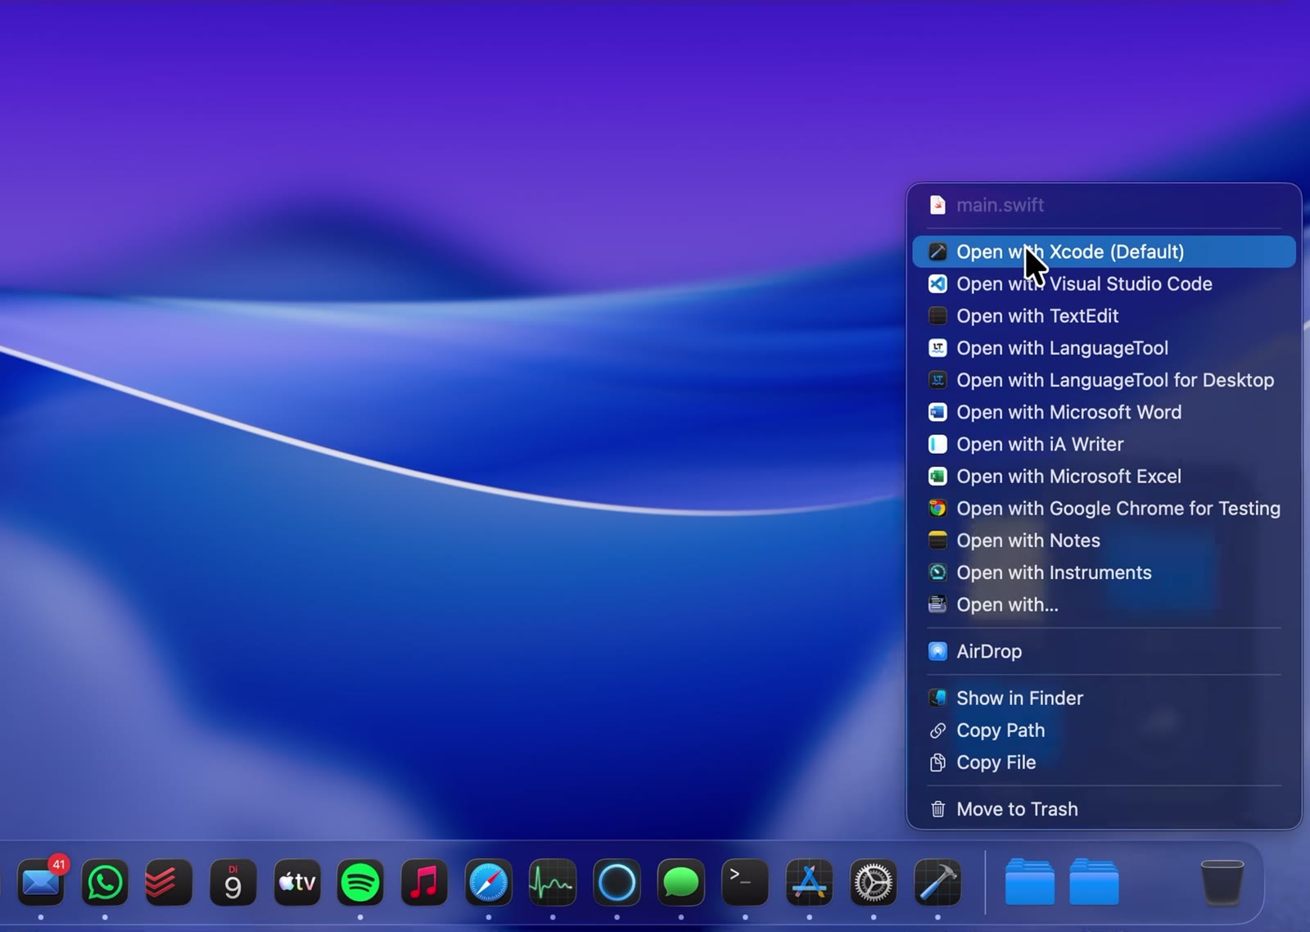The image size is (1310, 932).
Task: Open App Store in the Dock
Action: [x=809, y=882]
